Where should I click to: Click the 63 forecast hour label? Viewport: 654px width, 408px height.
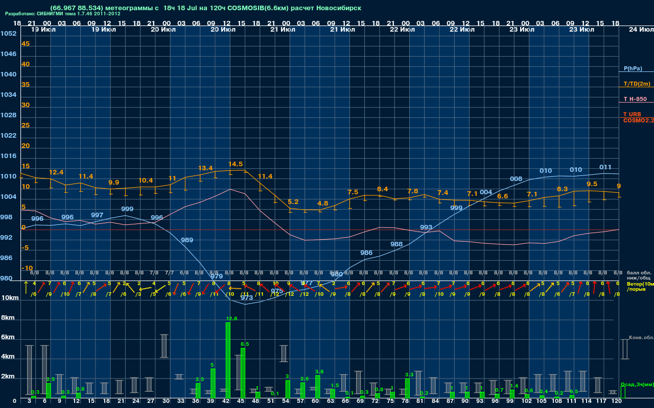coord(331,401)
